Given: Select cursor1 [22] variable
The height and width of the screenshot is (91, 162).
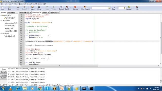Looking at the screenshot, I should pyautogui.click(x=10, y=26).
